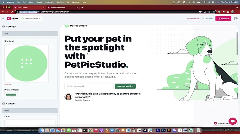Open Photoshop from the dock

(163, 130)
